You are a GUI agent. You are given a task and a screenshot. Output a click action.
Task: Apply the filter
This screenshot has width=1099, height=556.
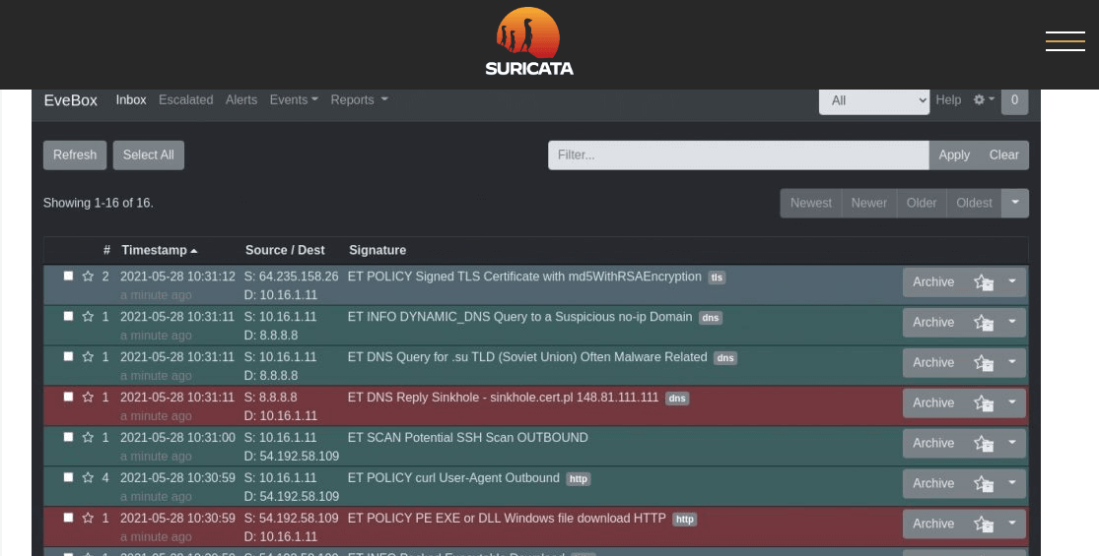(954, 155)
